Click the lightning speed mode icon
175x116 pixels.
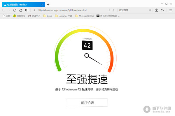[110, 10]
